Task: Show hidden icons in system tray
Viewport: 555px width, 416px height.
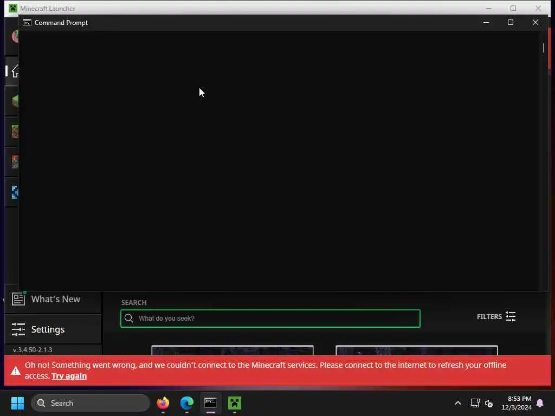Action: tap(457, 403)
